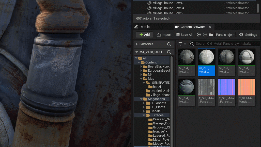Image resolution: width=261 pixels, height=147 pixels.
Task: Click the path folder icon in toolbar
Action: (211, 35)
